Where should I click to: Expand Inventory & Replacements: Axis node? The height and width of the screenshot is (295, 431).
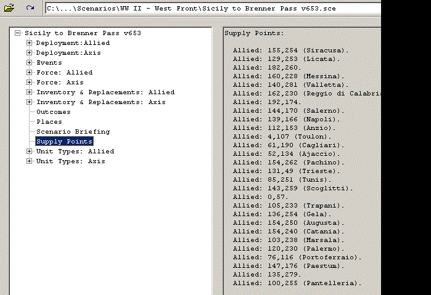coord(29,102)
